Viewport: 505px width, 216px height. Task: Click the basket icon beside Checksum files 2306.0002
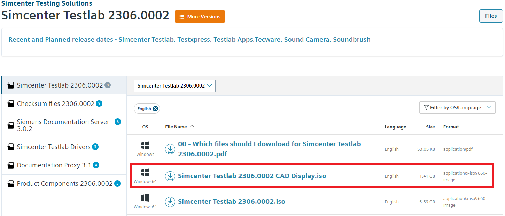tap(10, 103)
